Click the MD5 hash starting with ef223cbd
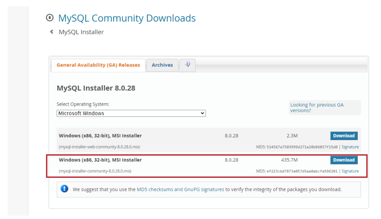 coord(302,171)
